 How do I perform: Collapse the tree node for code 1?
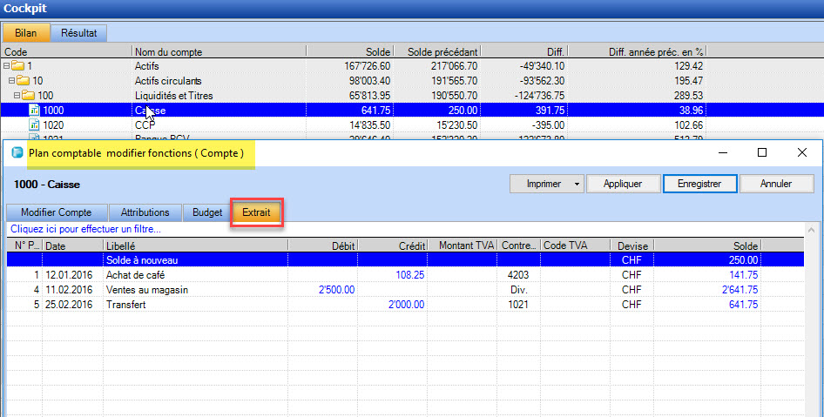[7, 66]
